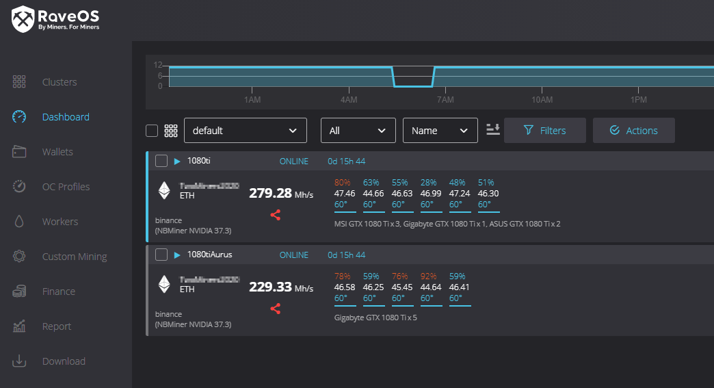This screenshot has width=714, height=388.
Task: Open the All status dropdown
Action: coord(358,131)
